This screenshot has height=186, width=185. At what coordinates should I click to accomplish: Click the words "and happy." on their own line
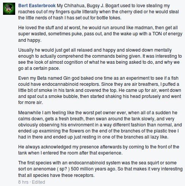tap(30, 40)
